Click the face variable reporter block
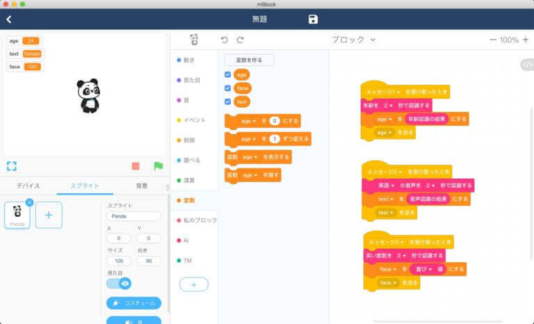 point(243,88)
